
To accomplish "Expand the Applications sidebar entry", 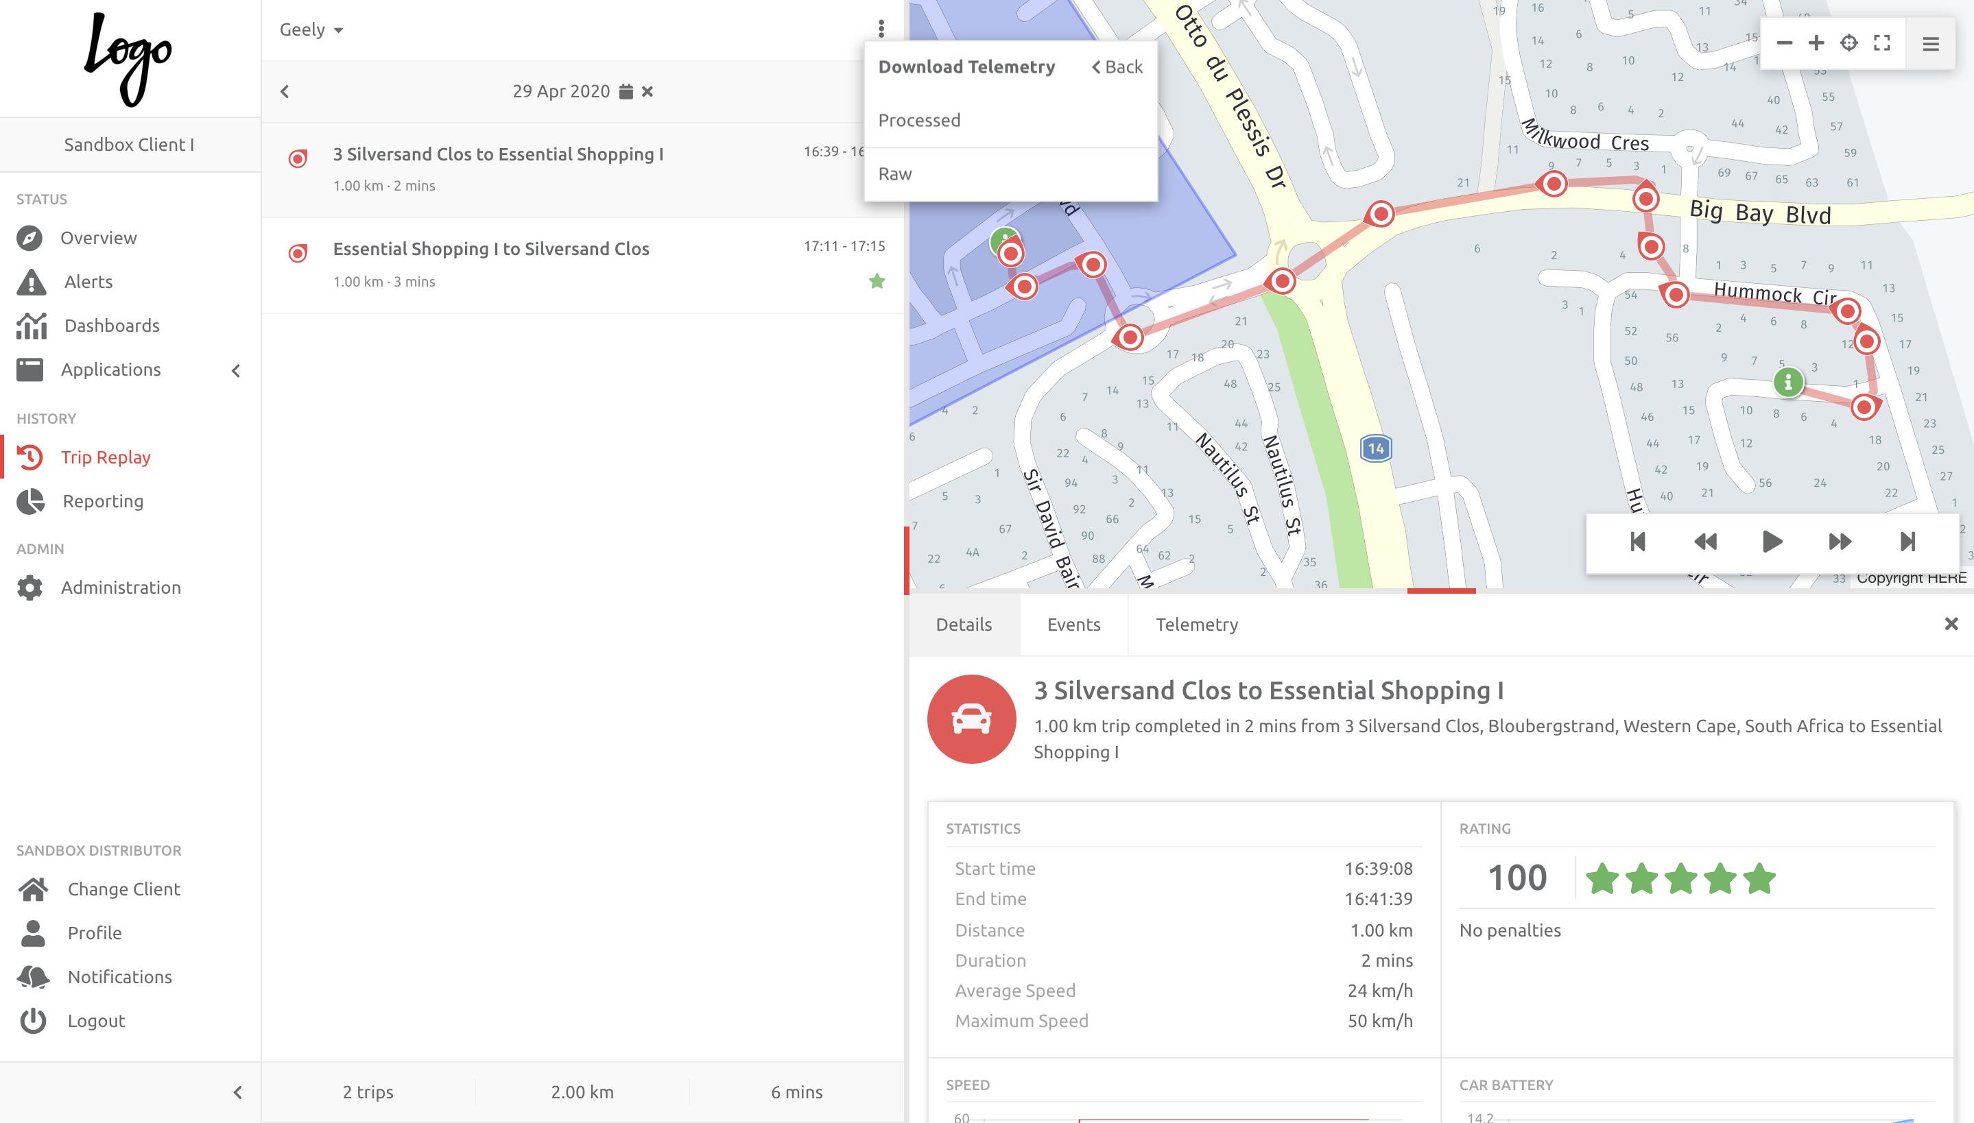I will pyautogui.click(x=235, y=371).
